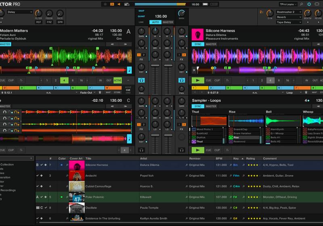Click the headphone cue icon of channel B
323x226 pixels.
click(x=181, y=80)
